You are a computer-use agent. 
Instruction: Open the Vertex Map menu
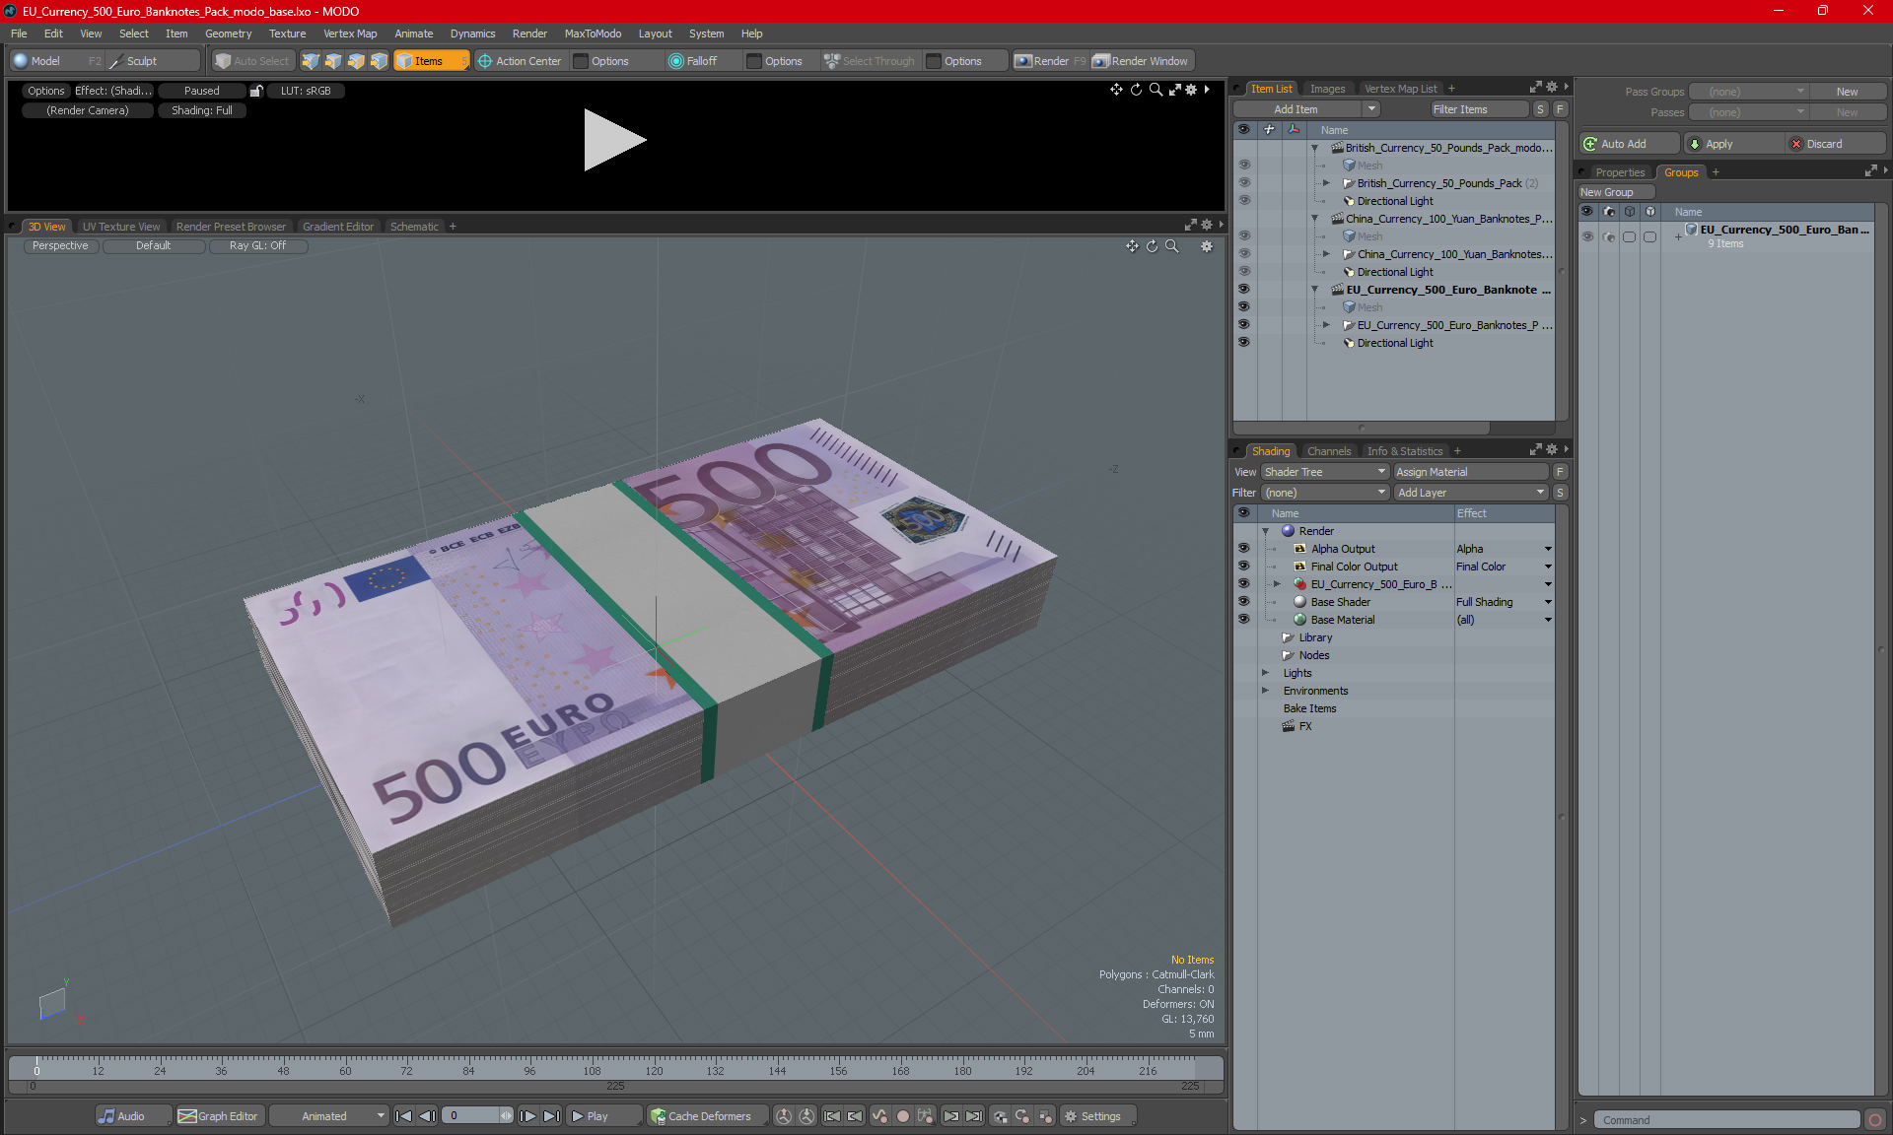(x=350, y=33)
